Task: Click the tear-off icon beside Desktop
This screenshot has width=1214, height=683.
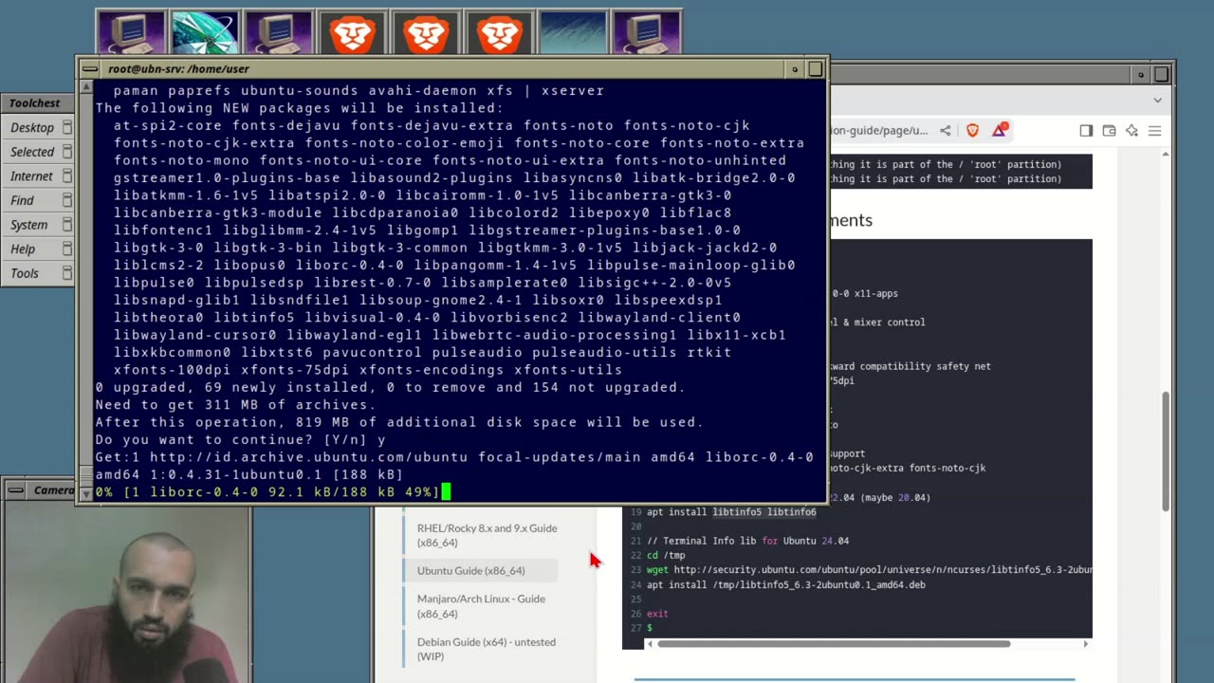Action: 67,127
